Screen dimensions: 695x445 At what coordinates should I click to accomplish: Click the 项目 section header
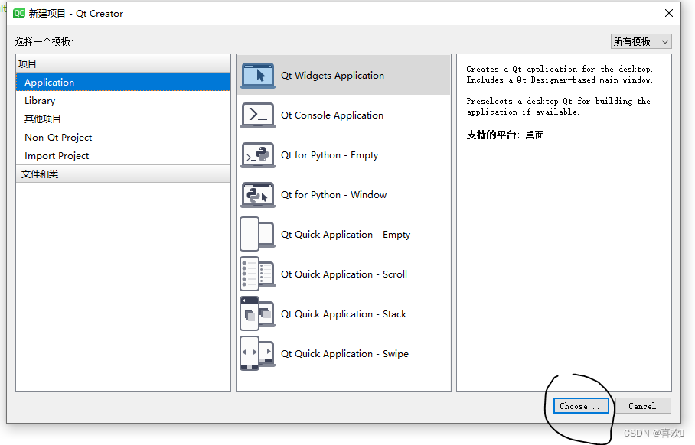tap(123, 63)
